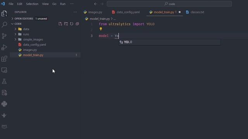Expand the Open Editors section
The height and width of the screenshot is (139, 248).
click(12, 19)
